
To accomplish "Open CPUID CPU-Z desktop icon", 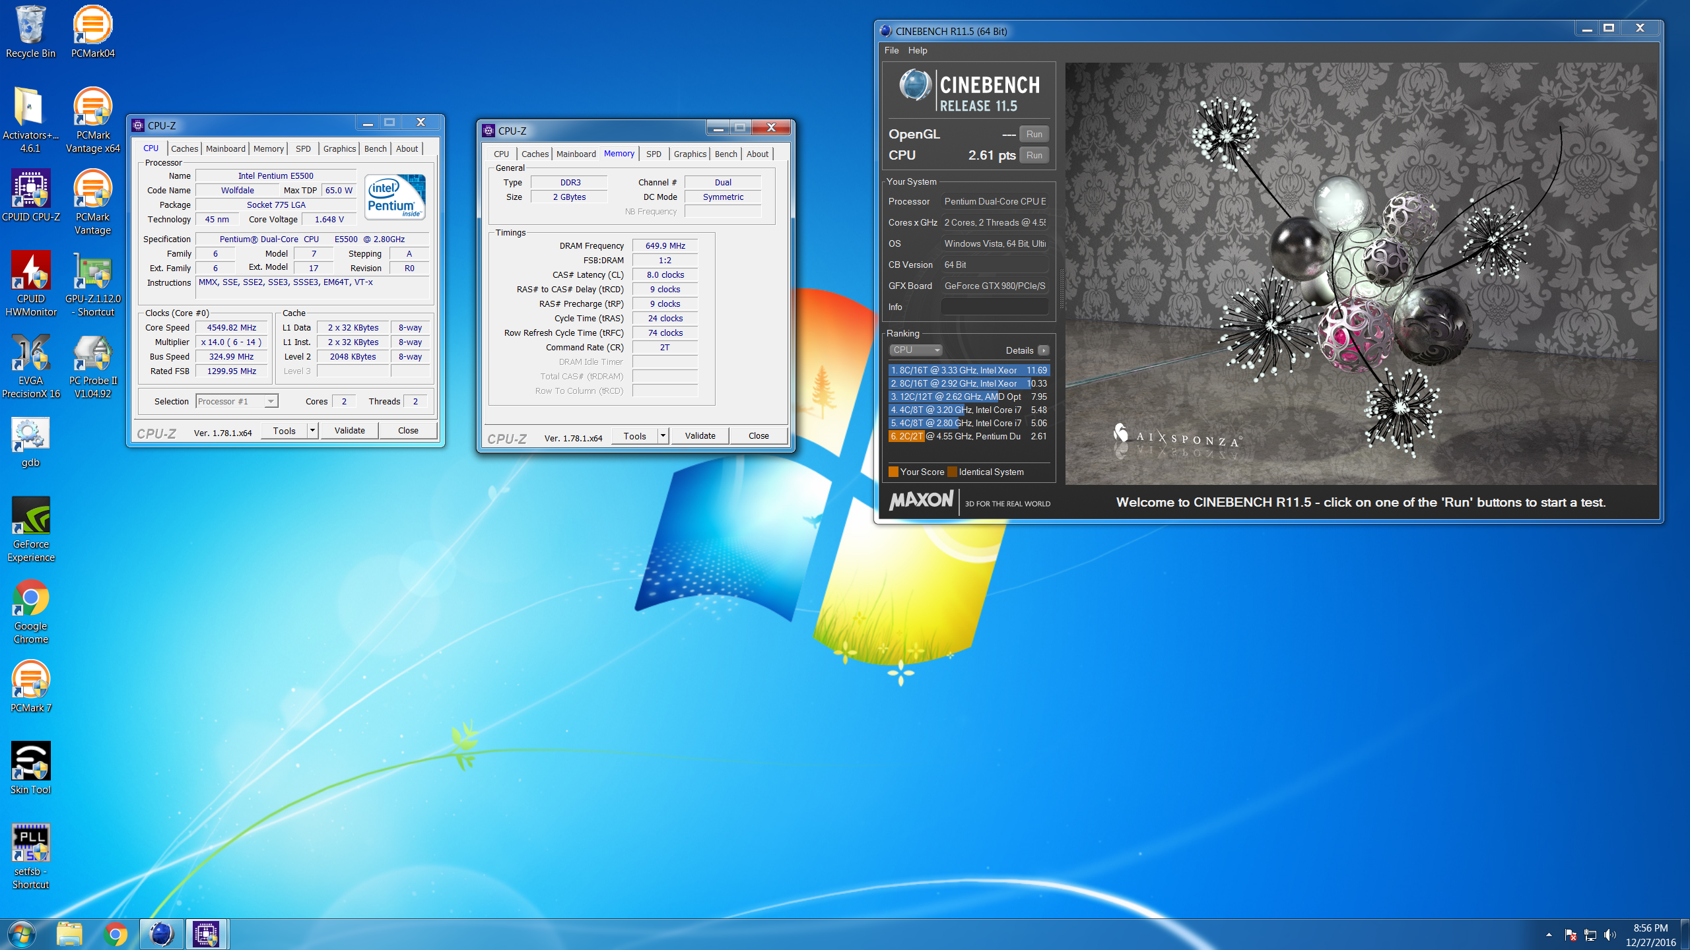I will pos(30,195).
